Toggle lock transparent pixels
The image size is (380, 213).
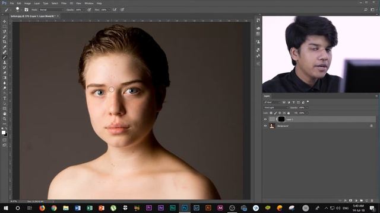(271, 113)
